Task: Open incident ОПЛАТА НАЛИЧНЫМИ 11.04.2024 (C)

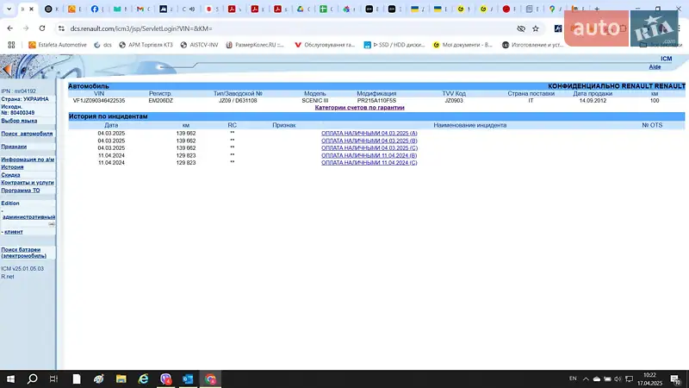Action: [x=369, y=162]
